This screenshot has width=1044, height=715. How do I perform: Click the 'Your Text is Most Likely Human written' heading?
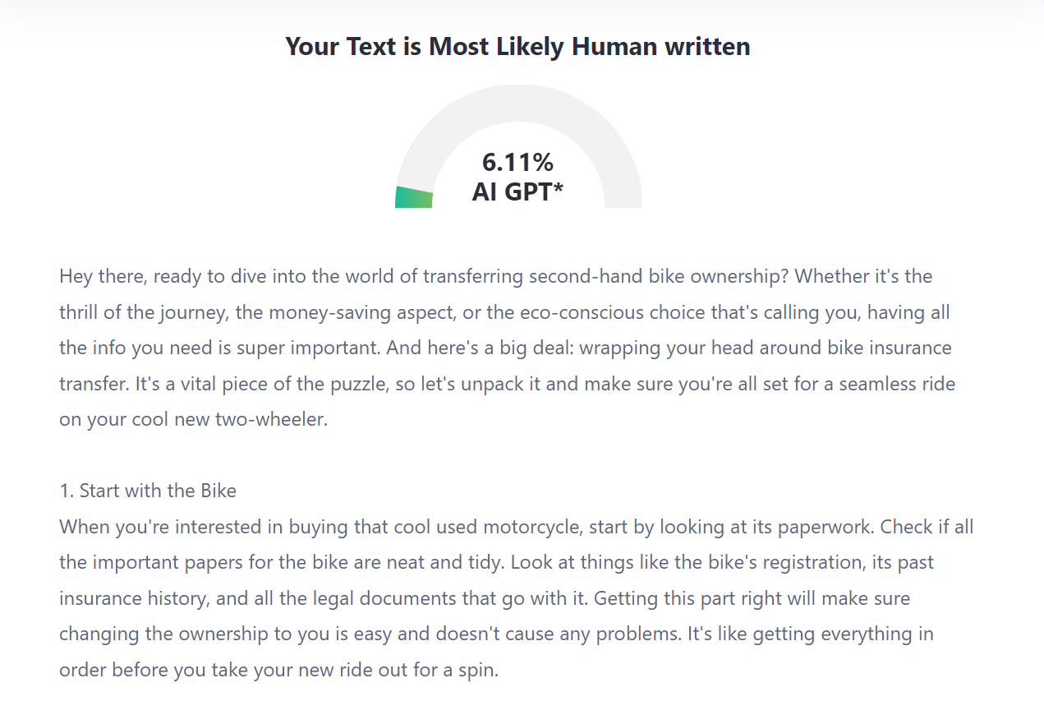(517, 46)
